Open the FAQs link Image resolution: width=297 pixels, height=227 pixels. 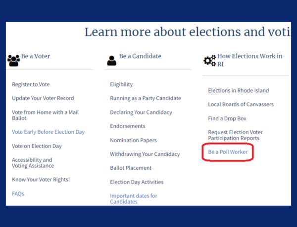pyautogui.click(x=18, y=194)
